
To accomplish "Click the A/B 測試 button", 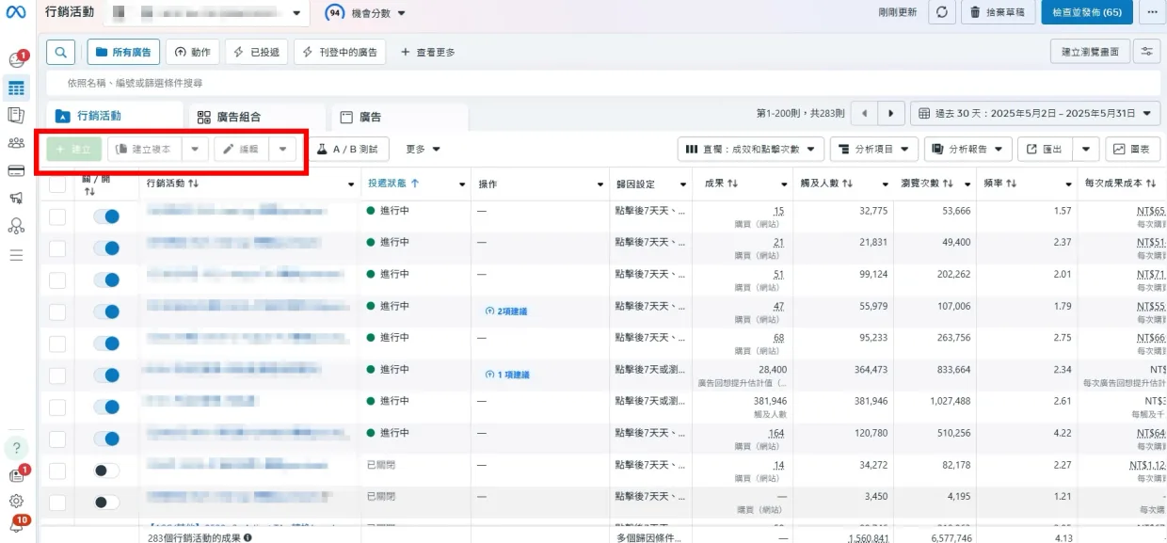I will click(x=347, y=149).
